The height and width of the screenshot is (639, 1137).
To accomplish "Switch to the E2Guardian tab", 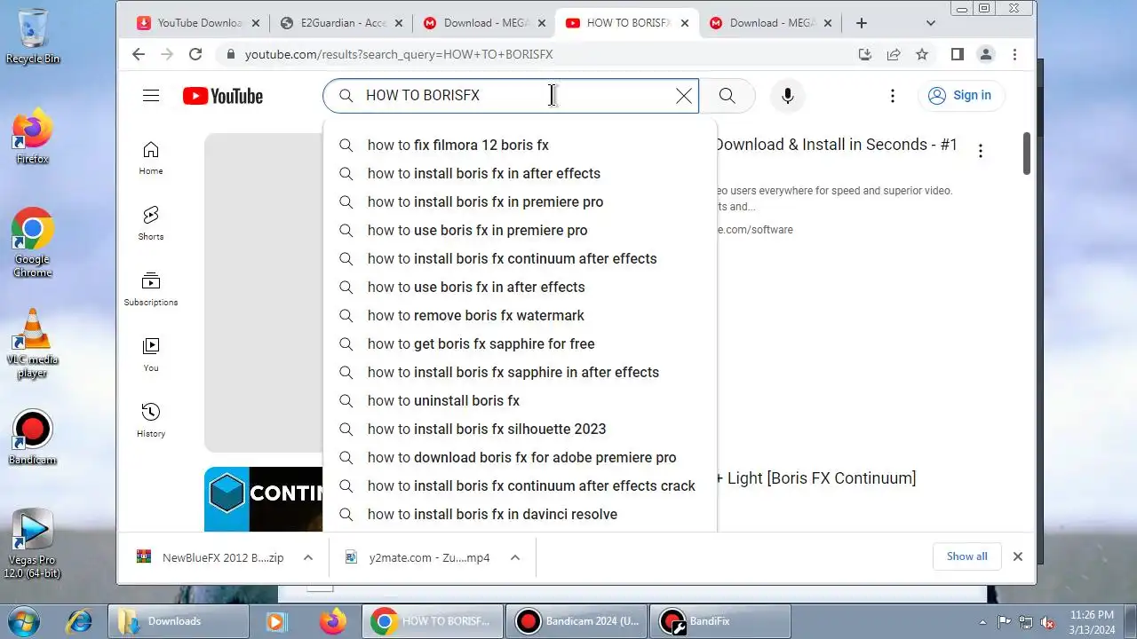I will [x=340, y=23].
